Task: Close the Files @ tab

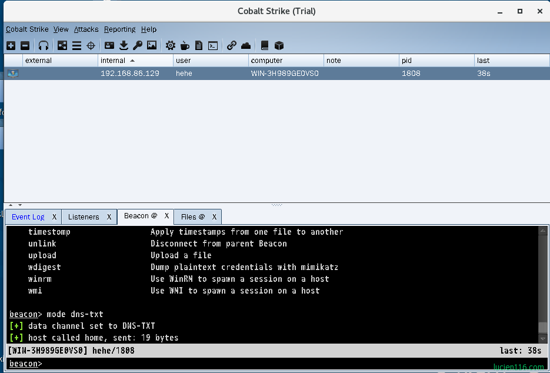Action: (x=214, y=217)
